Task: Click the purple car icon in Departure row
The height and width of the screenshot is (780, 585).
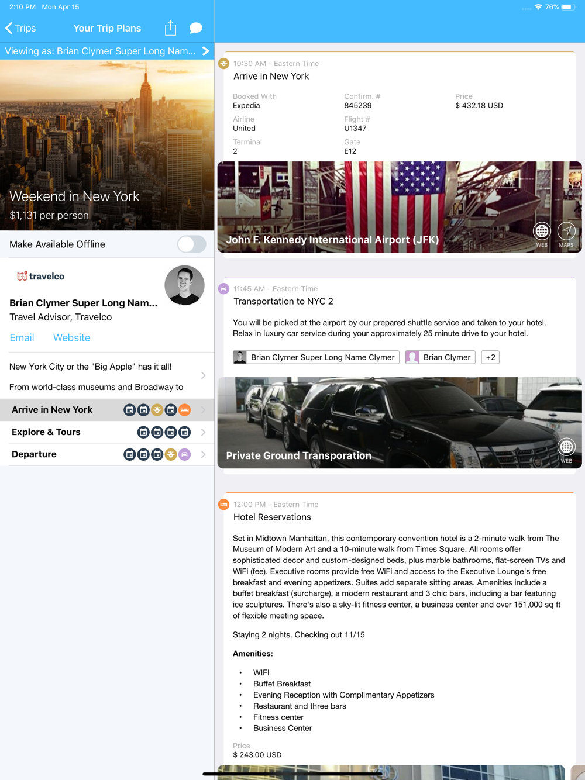Action: (x=184, y=454)
